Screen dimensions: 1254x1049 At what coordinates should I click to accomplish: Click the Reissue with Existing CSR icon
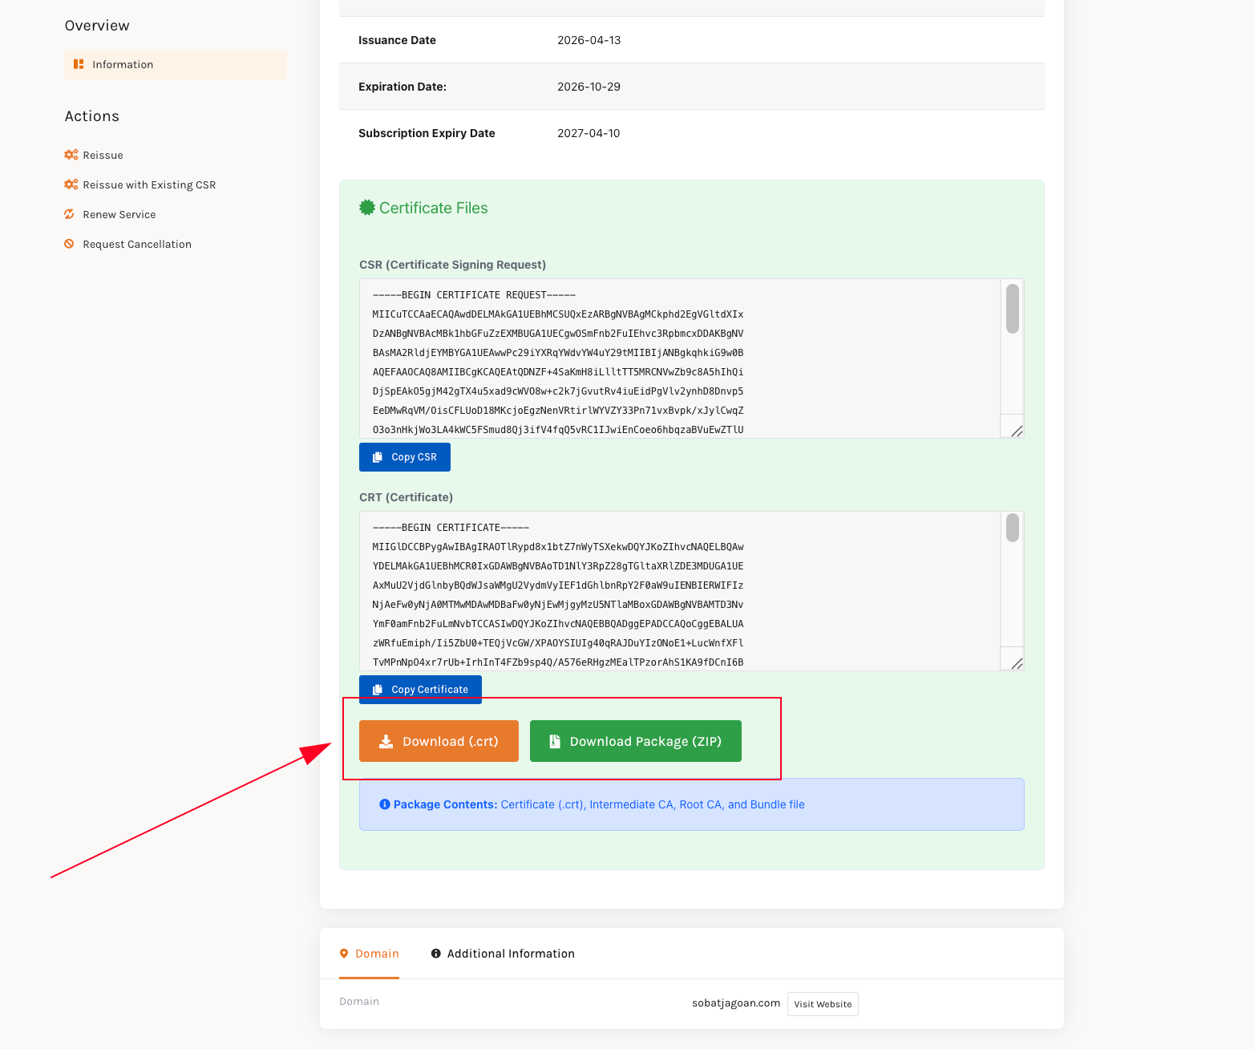(71, 184)
